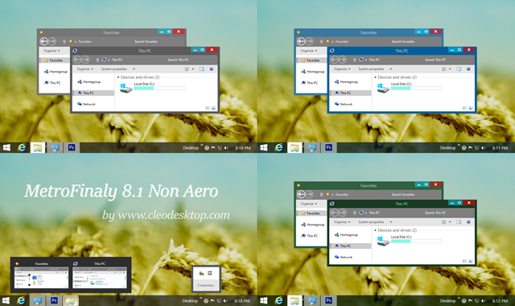Go back in blue-themed This PC window

pyautogui.click(x=334, y=60)
